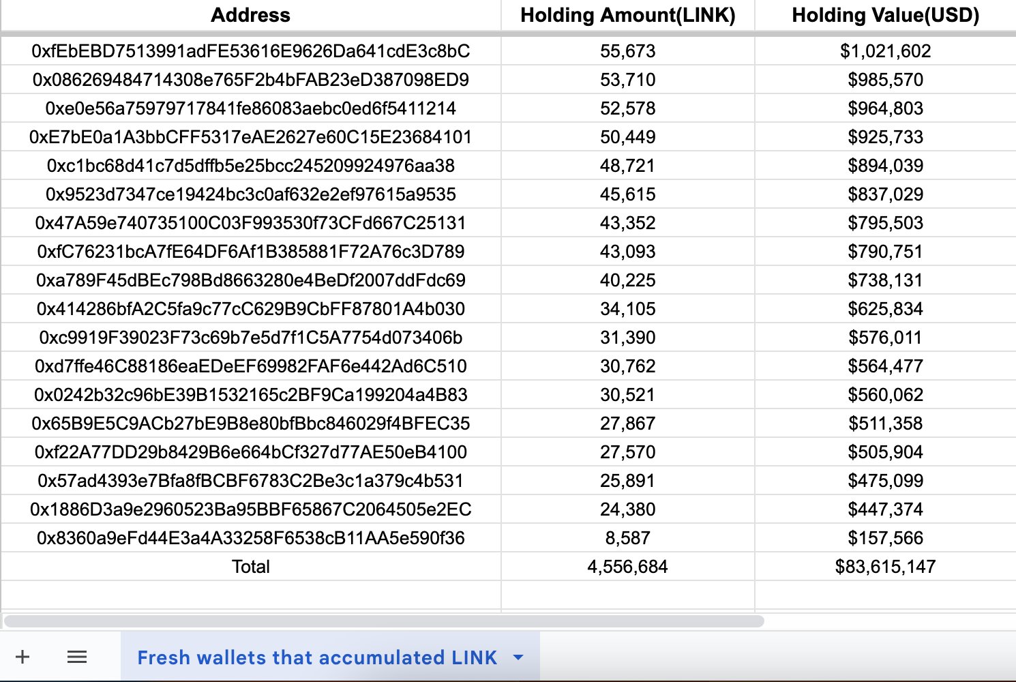
Task: Click the horizontal scrollbar
Action: pos(383,621)
